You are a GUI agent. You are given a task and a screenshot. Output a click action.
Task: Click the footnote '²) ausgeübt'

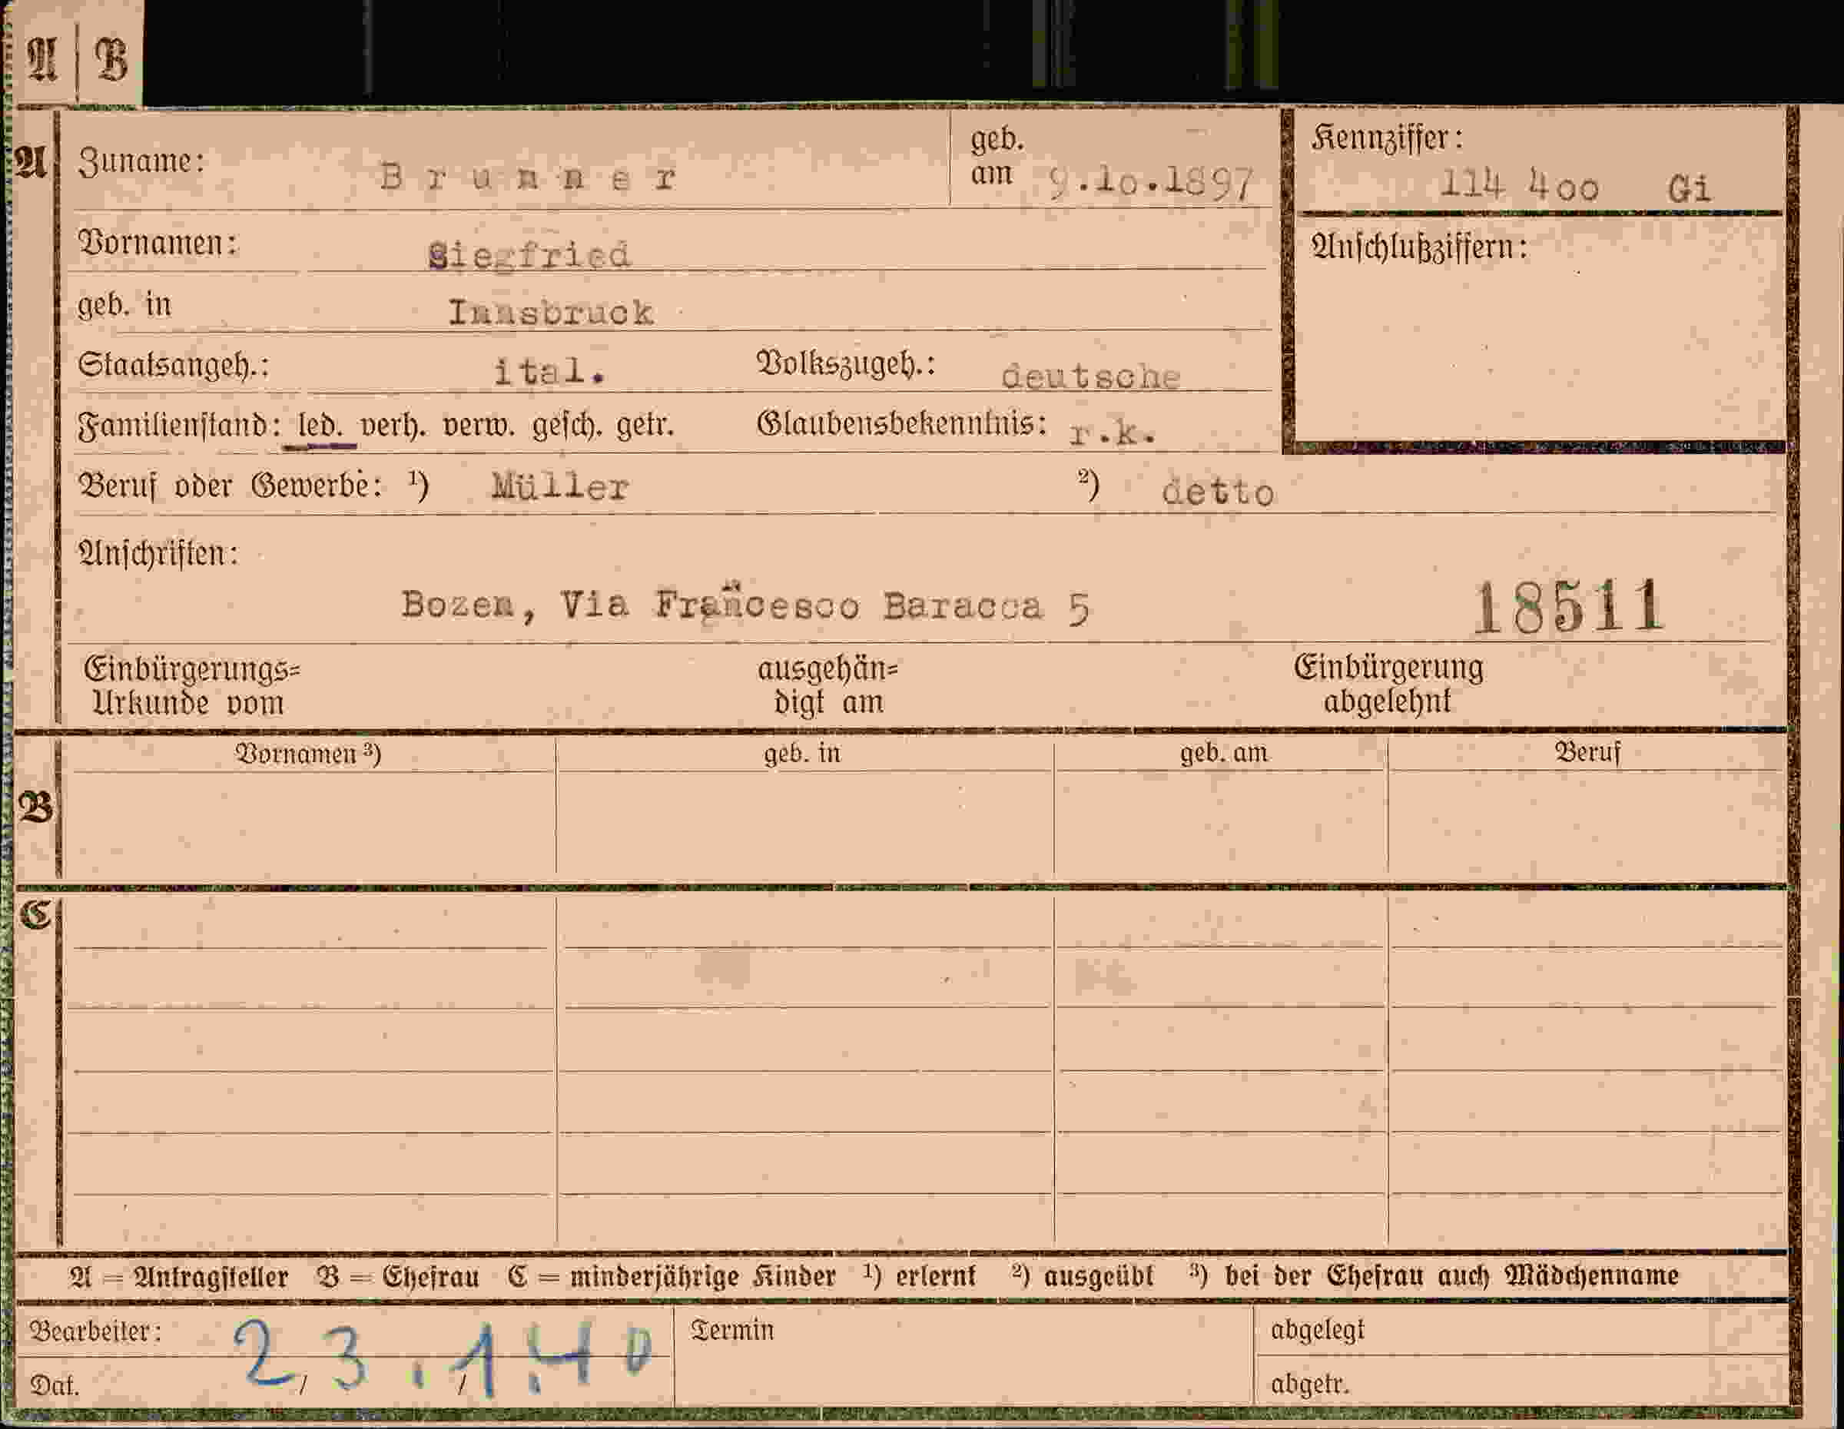tap(1083, 1275)
